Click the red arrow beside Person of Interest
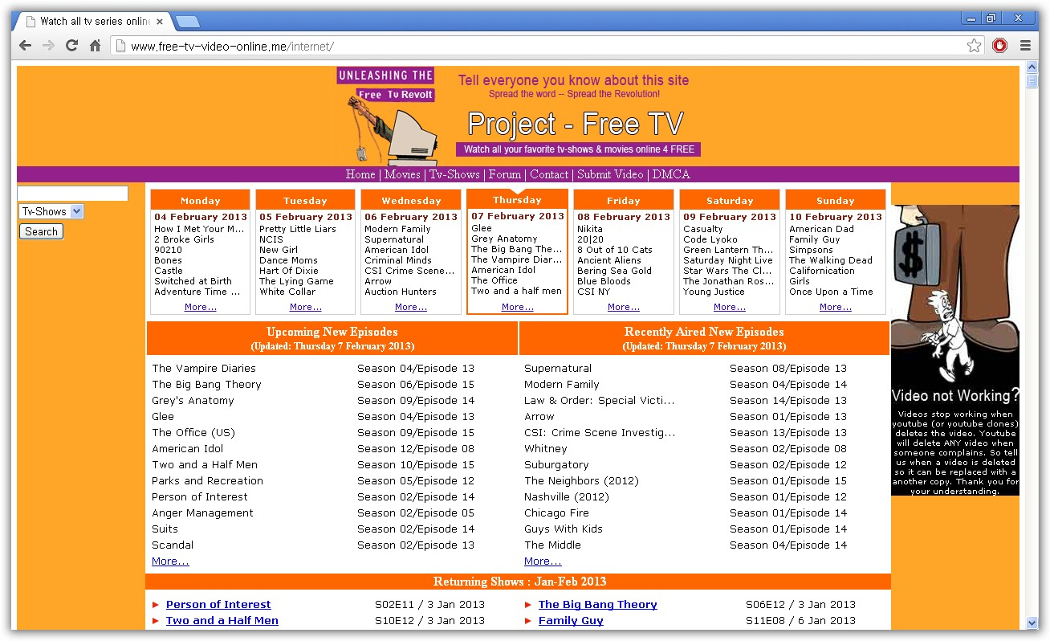 (x=156, y=605)
